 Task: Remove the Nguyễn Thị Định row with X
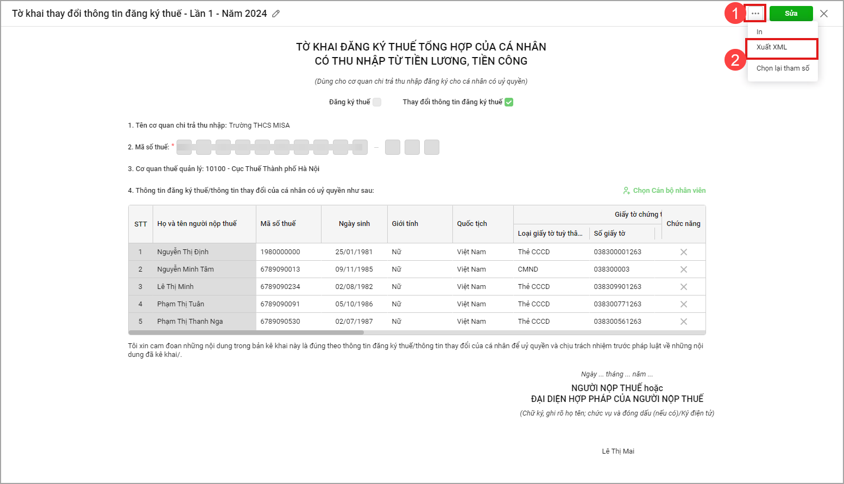coord(683,252)
